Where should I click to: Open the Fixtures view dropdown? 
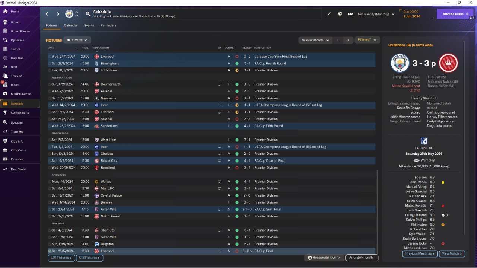77,40
